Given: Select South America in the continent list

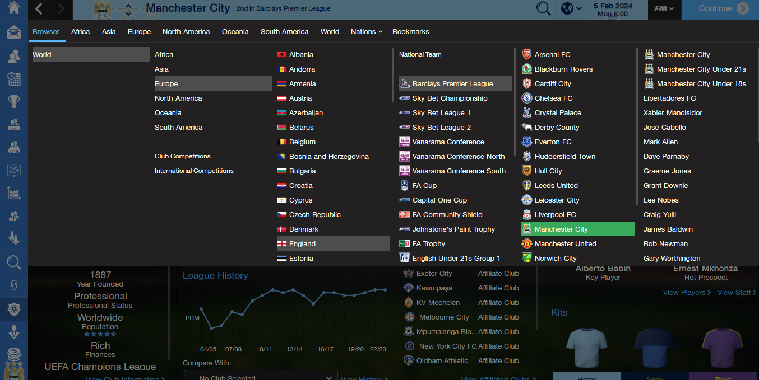Looking at the screenshot, I should [x=214, y=128].
